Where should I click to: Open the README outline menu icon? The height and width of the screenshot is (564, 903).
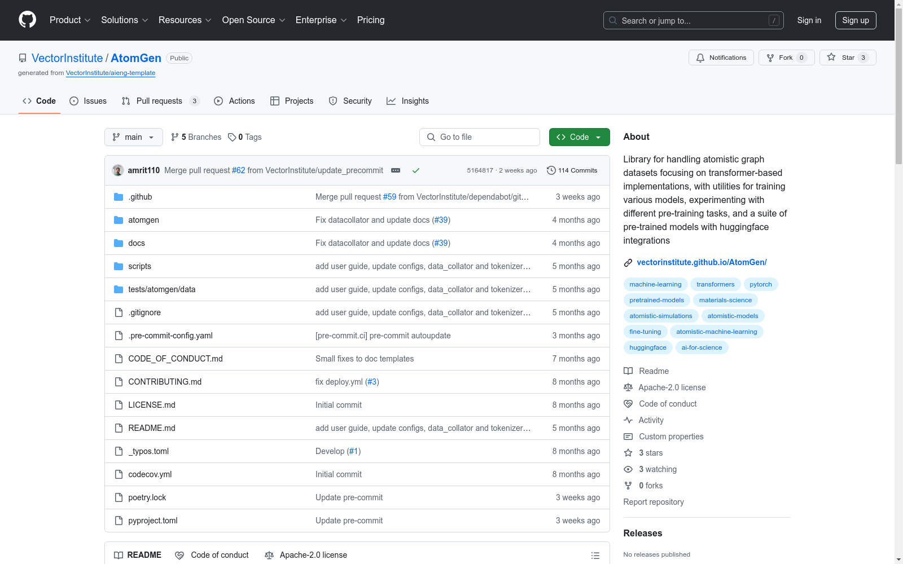595,556
